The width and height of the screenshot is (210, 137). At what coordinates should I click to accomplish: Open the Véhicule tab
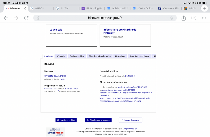tap(61, 56)
